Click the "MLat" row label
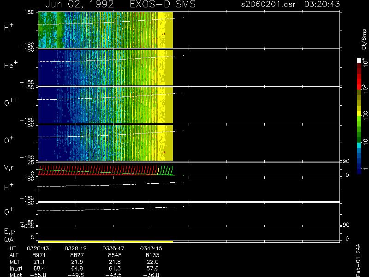Screen dimensions: 369x277 [16, 275]
